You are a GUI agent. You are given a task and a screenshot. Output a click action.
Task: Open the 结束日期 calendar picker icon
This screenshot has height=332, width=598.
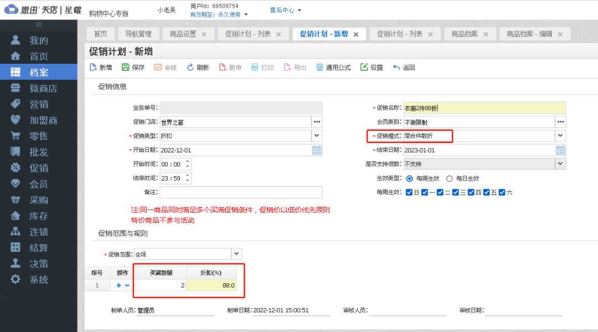(560, 150)
